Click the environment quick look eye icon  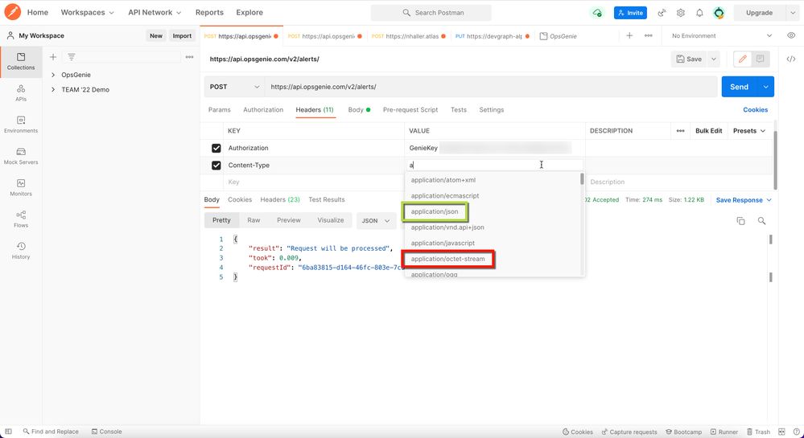pos(791,35)
